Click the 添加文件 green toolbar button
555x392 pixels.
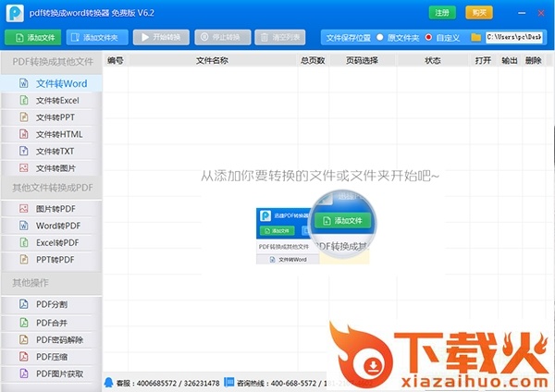(x=33, y=38)
